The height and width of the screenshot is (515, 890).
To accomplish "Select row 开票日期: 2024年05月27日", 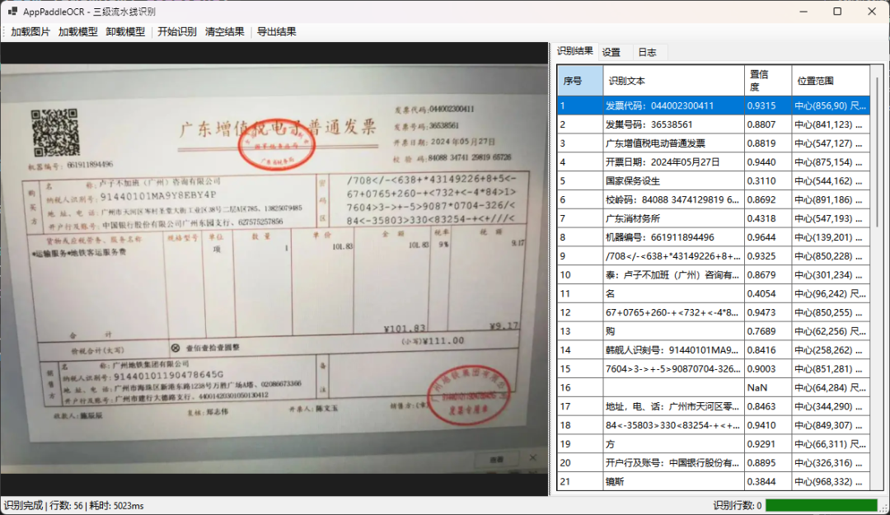I will pos(713,162).
